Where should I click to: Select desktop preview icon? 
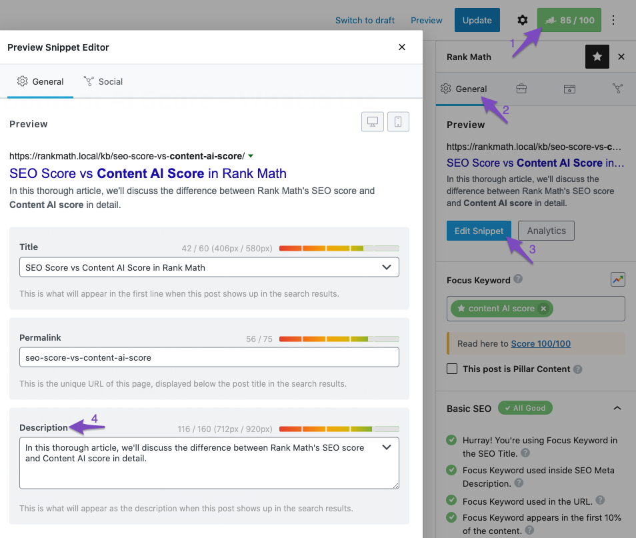pos(373,122)
